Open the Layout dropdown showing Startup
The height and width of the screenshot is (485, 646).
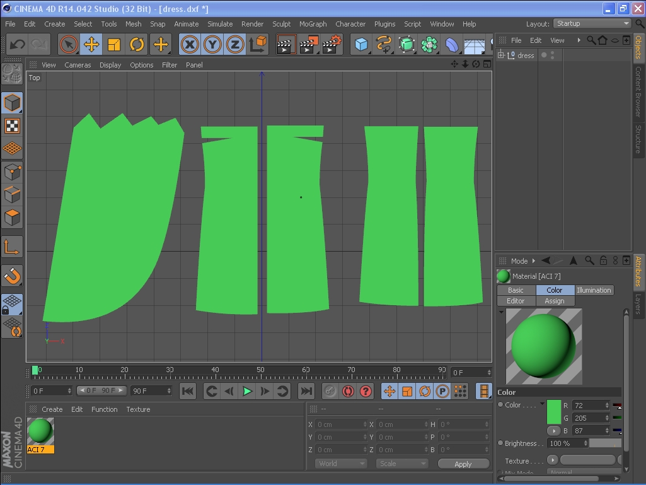591,24
